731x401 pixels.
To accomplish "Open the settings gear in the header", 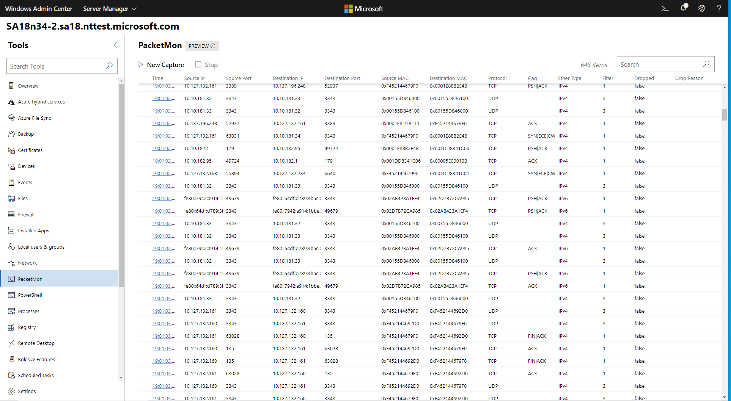I will 702,8.
